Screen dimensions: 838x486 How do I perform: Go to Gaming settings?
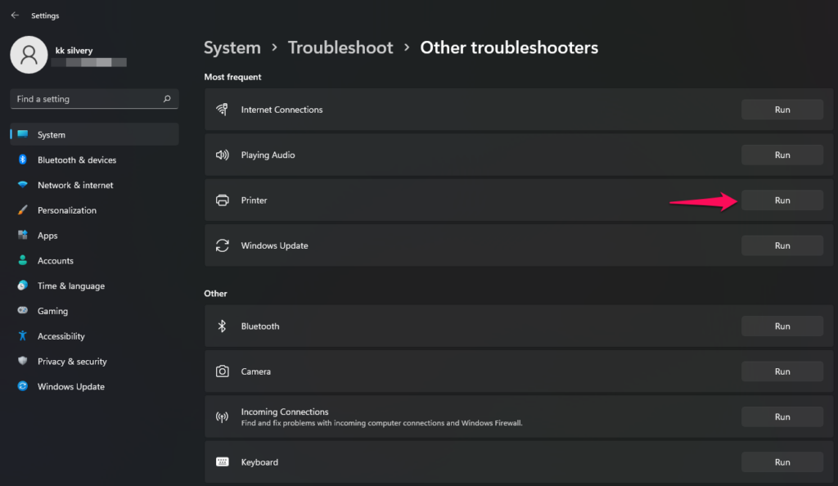coord(94,311)
